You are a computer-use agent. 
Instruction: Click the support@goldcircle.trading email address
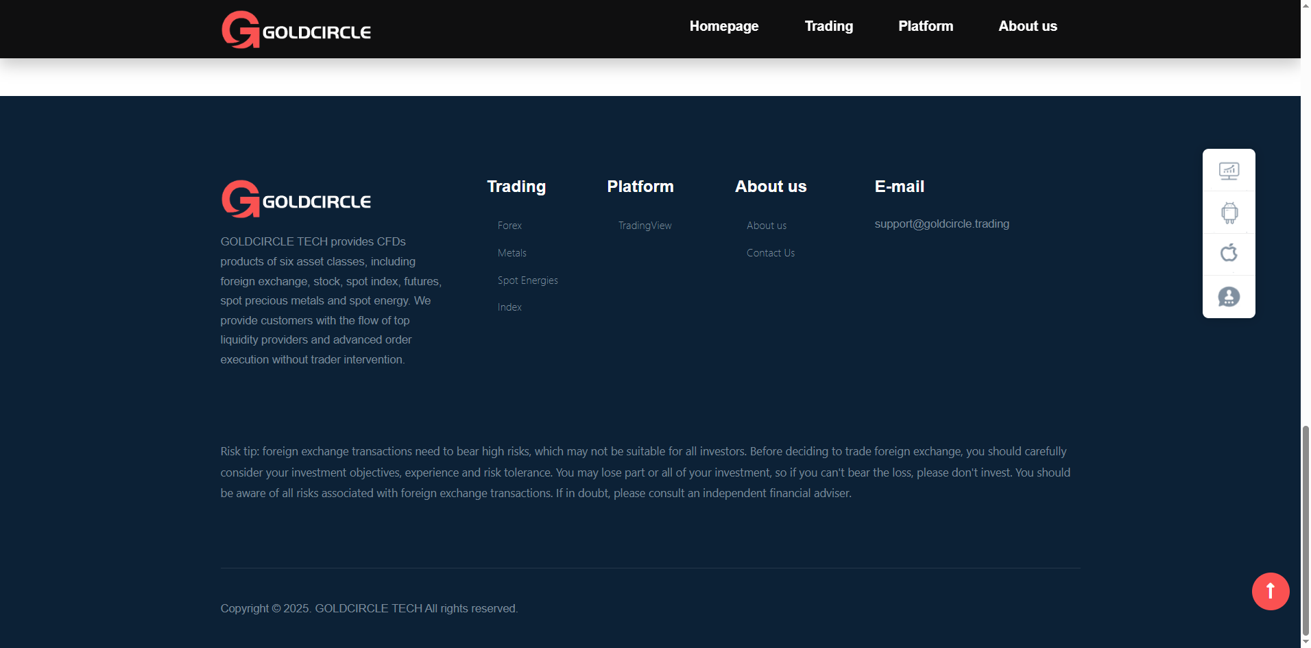[942, 224]
